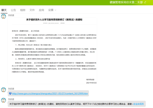The image size is (153, 108).
Task: Switch to the 公告 tab
Action: 13,10
